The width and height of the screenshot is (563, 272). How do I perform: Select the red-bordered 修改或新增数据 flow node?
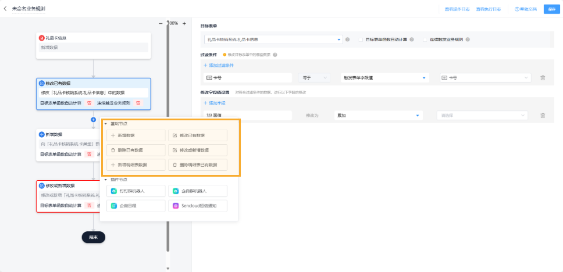pyautogui.click(x=68, y=196)
